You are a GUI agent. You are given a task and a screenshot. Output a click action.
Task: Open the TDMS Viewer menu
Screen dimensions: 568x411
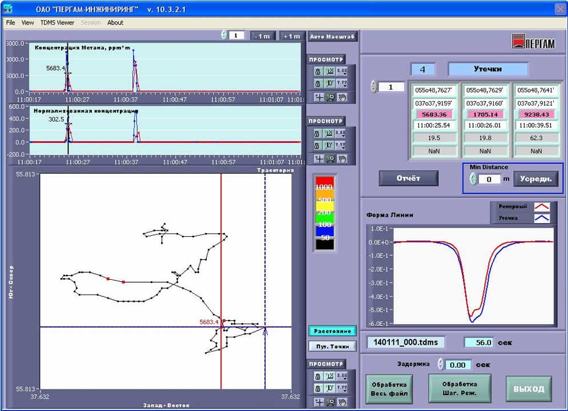tap(57, 22)
